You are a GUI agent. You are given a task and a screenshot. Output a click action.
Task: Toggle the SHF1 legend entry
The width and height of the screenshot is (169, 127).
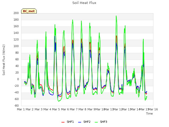(x=68, y=122)
